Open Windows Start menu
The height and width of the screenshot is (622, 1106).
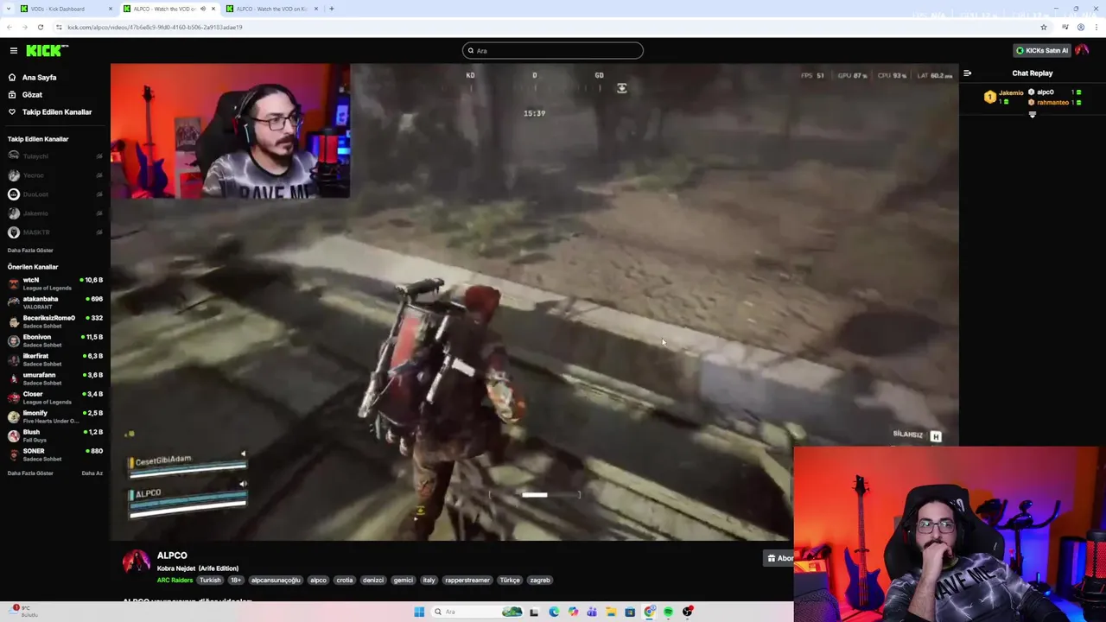tap(419, 612)
